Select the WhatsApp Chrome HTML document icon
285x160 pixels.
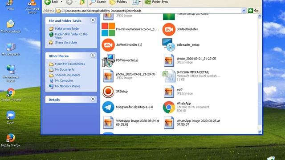169,107
